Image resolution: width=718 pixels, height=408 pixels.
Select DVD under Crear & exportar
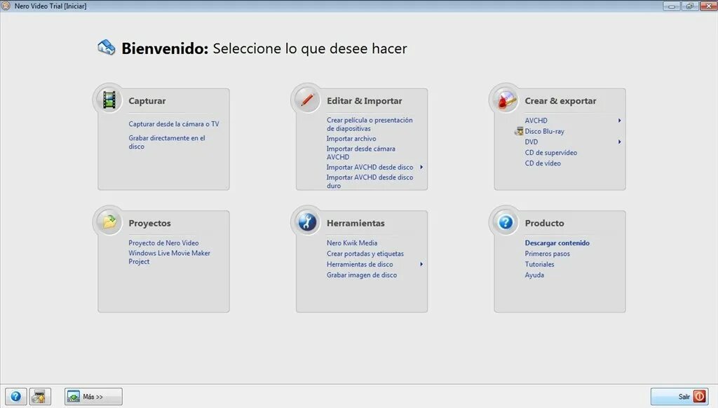pyautogui.click(x=531, y=142)
